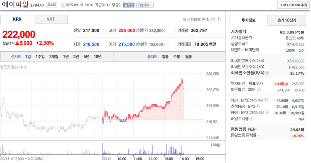Open the 동일업종 PER link
Viewport: 311px width, 163px height.
click(x=244, y=129)
